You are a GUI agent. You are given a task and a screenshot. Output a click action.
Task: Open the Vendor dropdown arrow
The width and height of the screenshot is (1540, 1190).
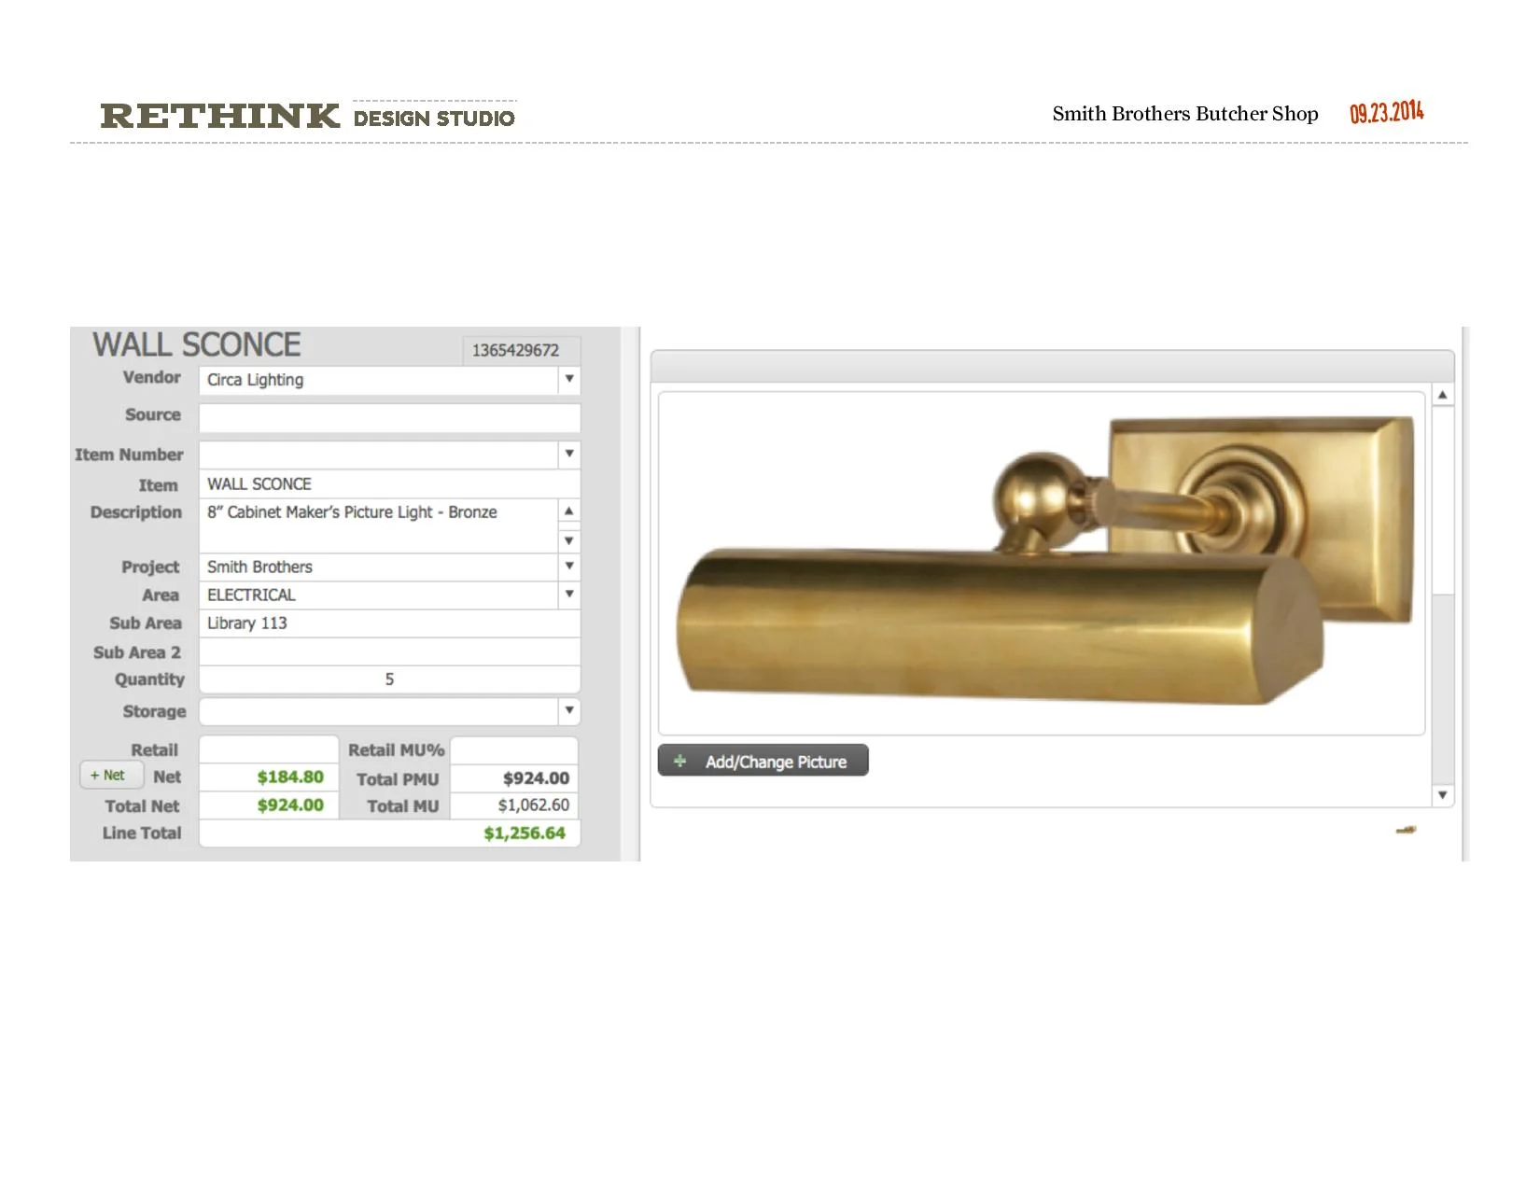click(568, 380)
